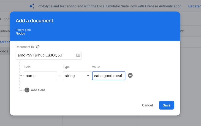Click the /todos parent path text
The image size is (201, 126).
tap(20, 33)
